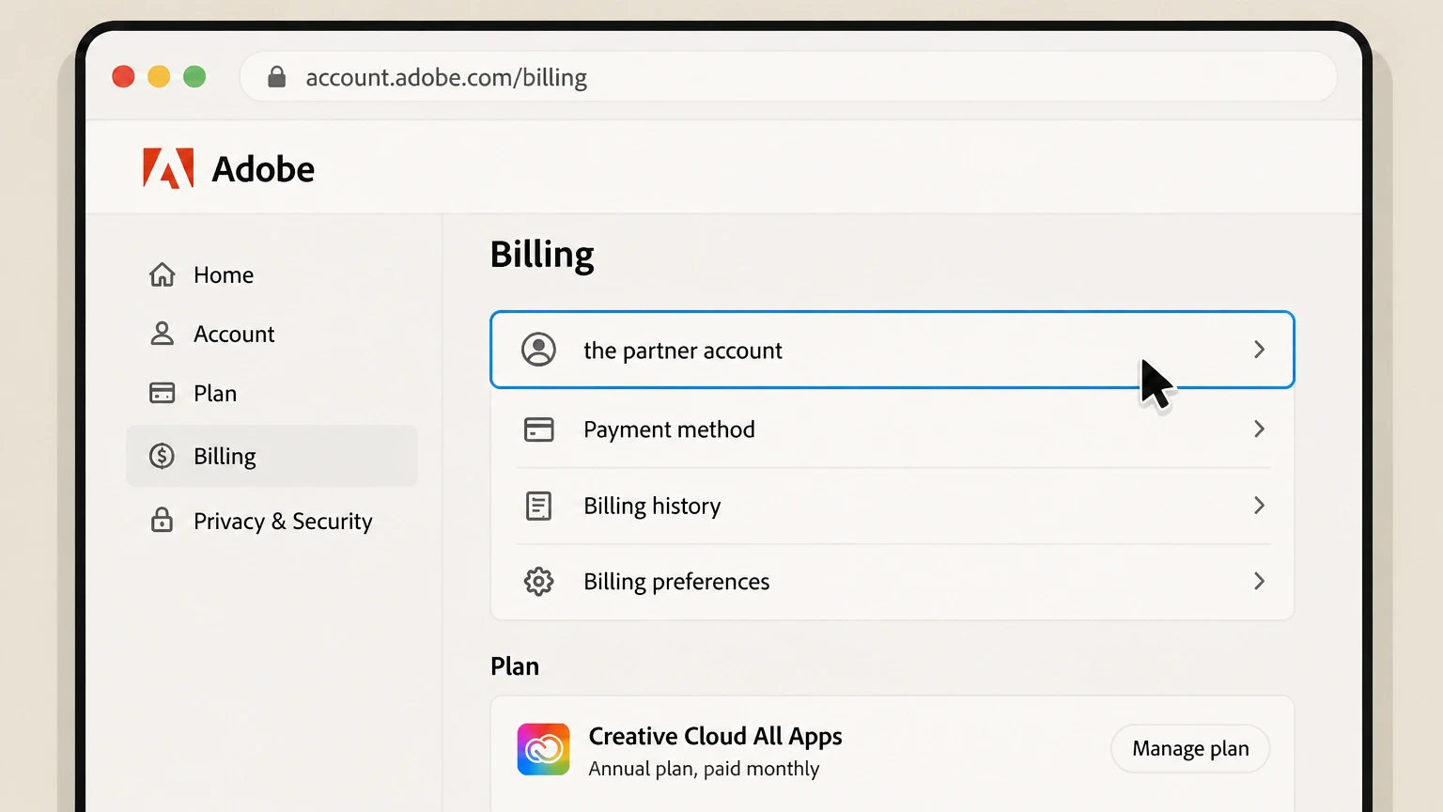Viewport: 1443px width, 812px height.
Task: Open Payment method via its chevron
Action: 1259,429
